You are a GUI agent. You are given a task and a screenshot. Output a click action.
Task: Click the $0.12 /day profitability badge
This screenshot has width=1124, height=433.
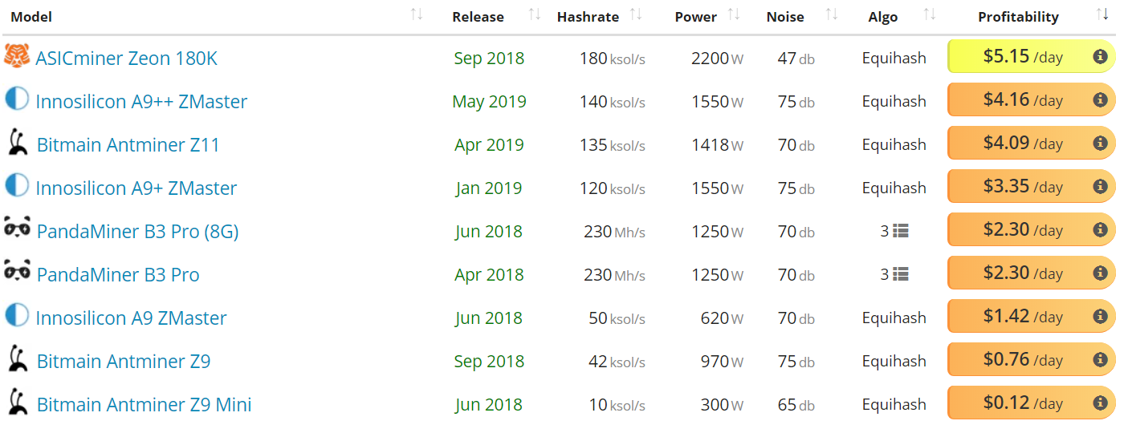click(1032, 403)
